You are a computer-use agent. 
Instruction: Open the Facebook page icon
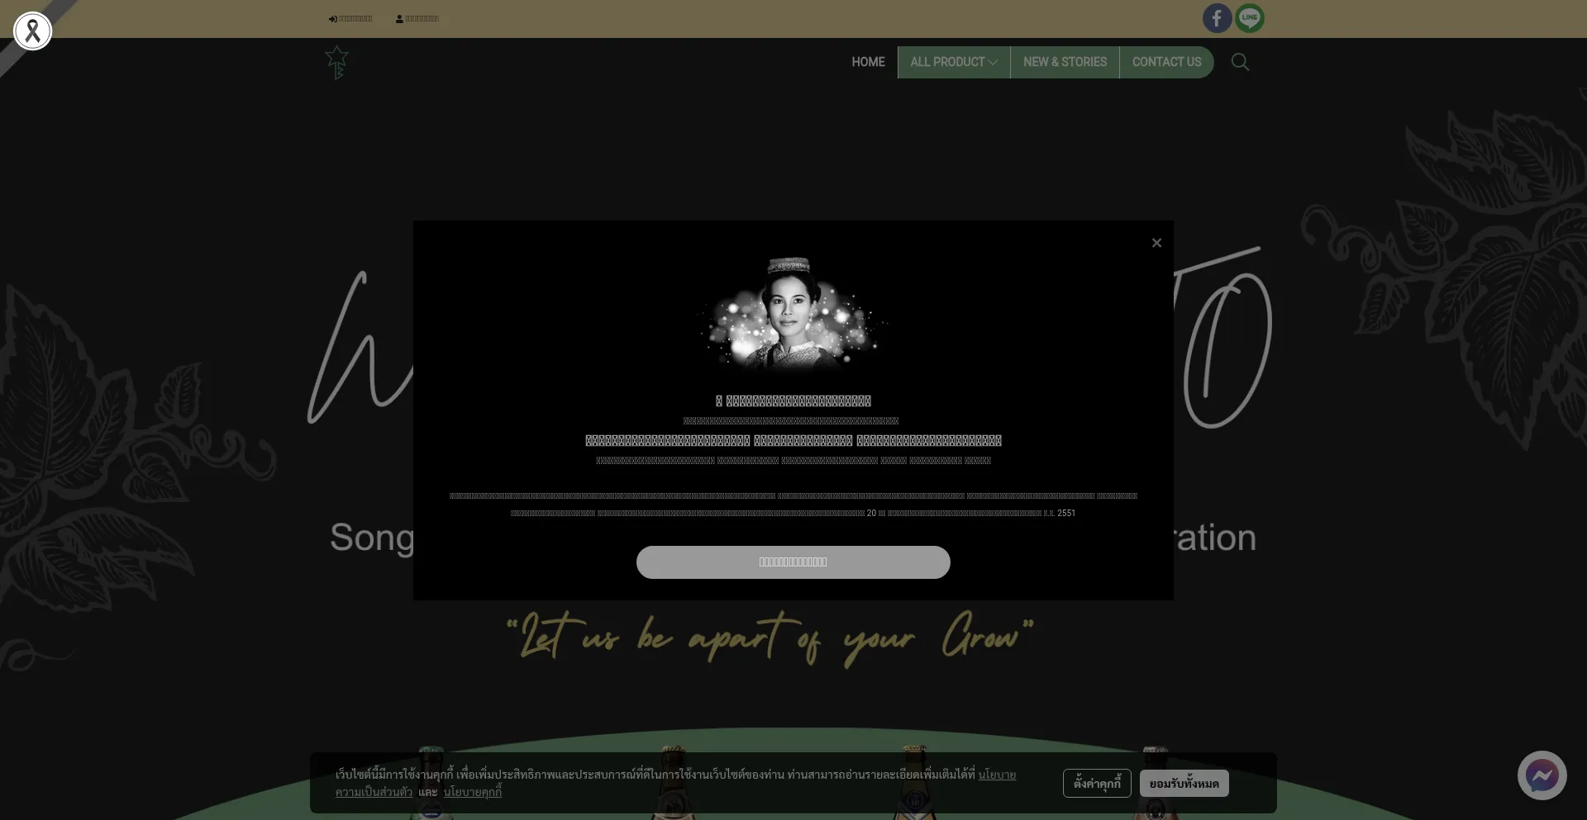coord(1217,18)
